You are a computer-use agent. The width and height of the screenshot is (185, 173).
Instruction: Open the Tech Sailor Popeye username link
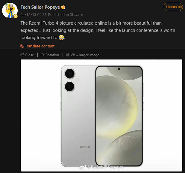pyautogui.click(x=40, y=7)
